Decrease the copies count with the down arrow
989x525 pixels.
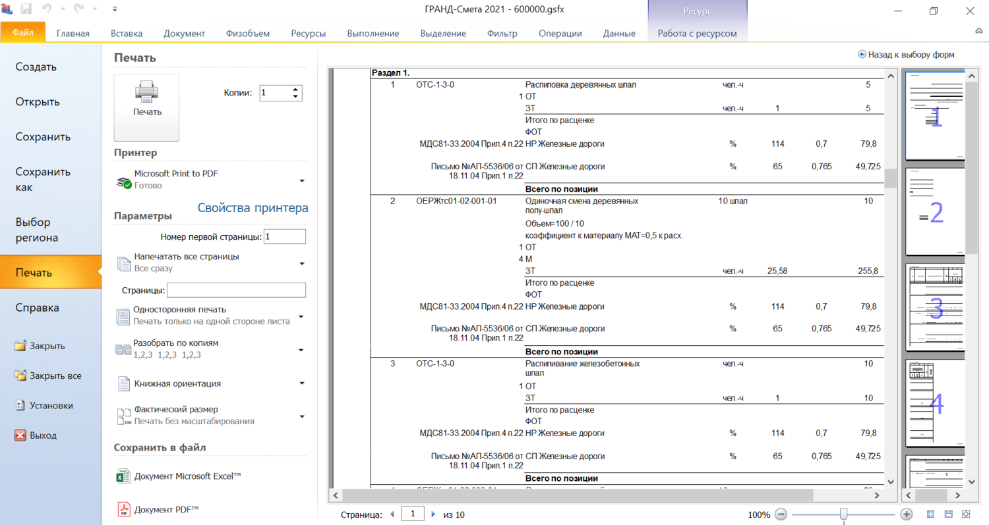coord(295,96)
